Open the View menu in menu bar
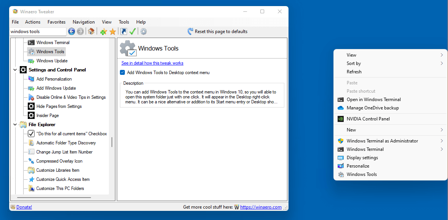The height and width of the screenshot is (220, 448). [x=107, y=22]
